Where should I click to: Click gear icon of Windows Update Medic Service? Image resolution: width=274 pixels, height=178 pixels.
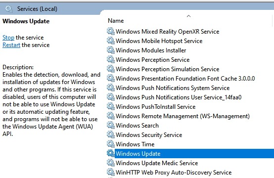tap(111, 163)
